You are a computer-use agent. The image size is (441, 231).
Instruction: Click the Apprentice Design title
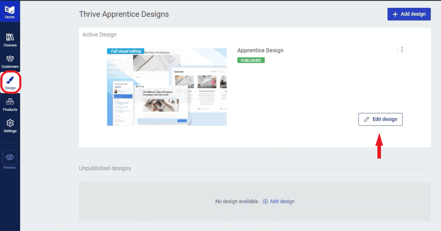point(260,50)
